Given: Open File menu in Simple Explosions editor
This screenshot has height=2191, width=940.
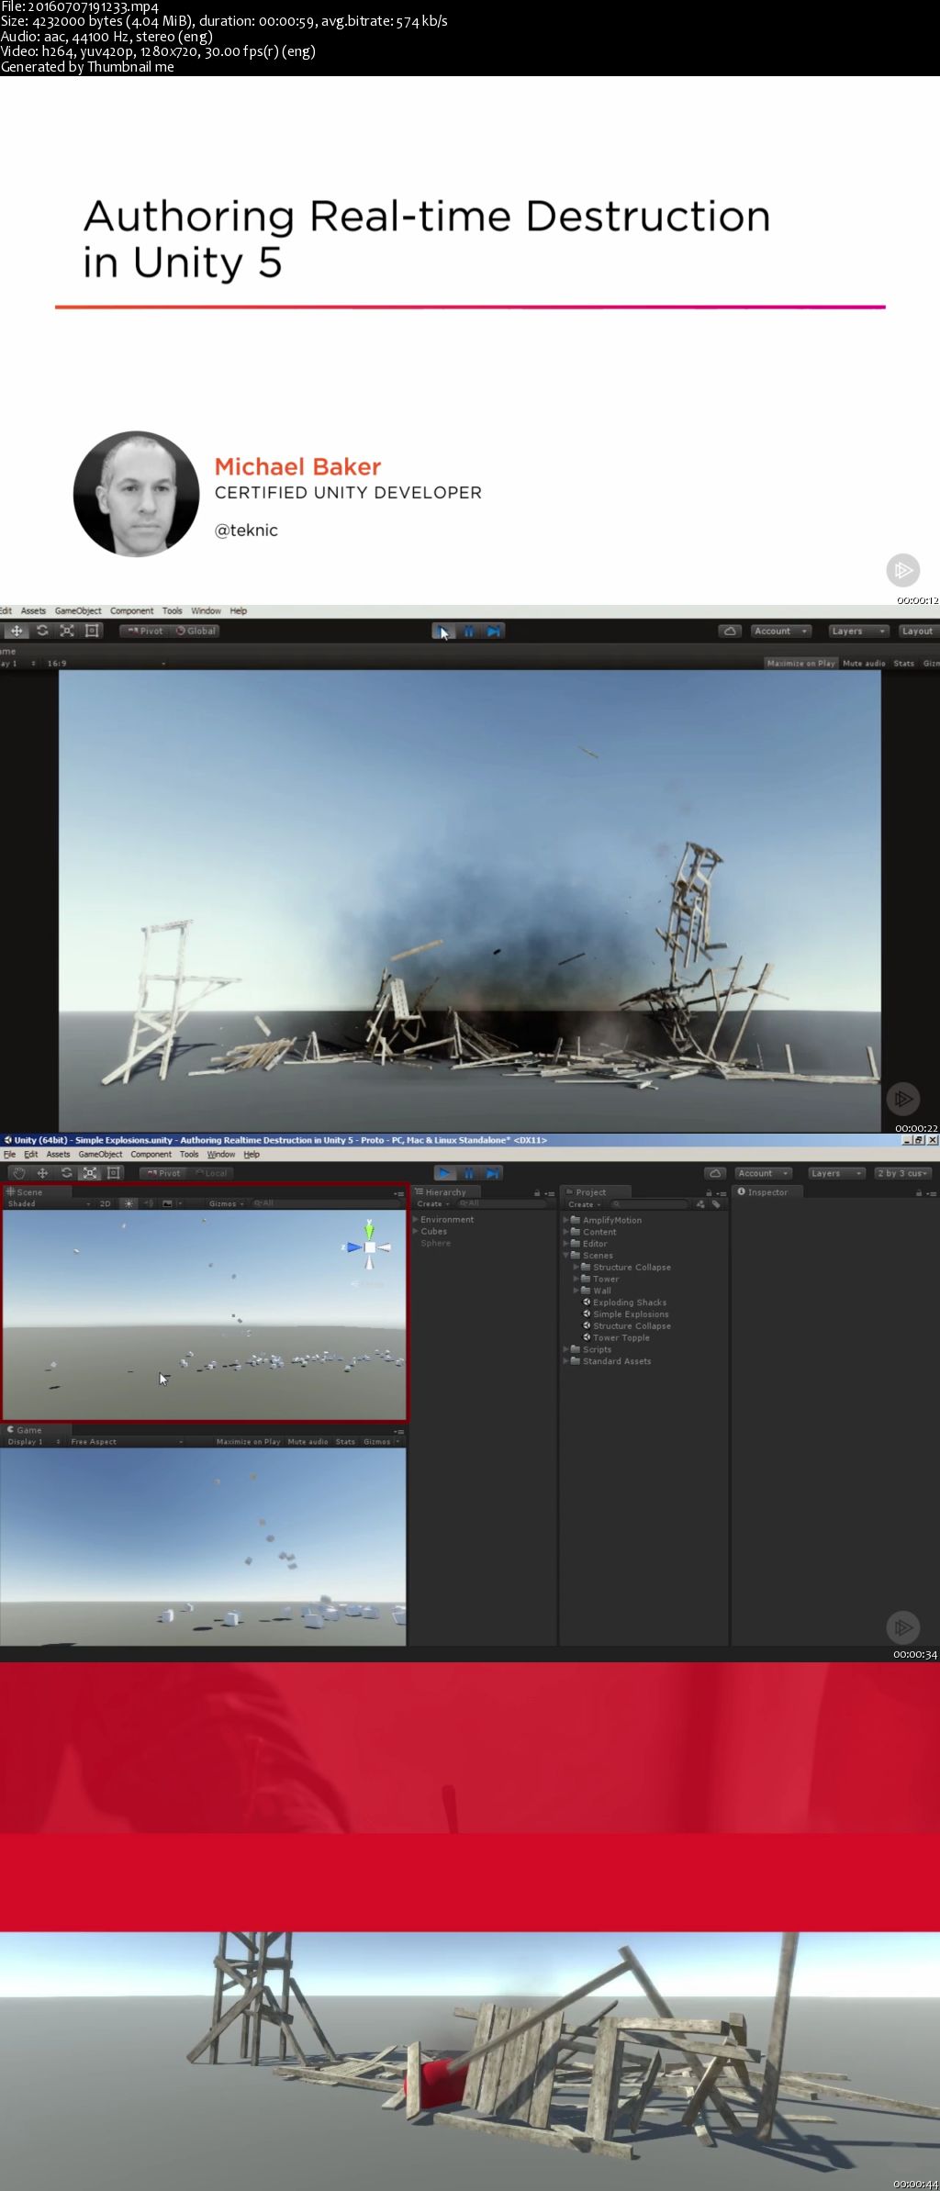Looking at the screenshot, I should [x=9, y=1155].
